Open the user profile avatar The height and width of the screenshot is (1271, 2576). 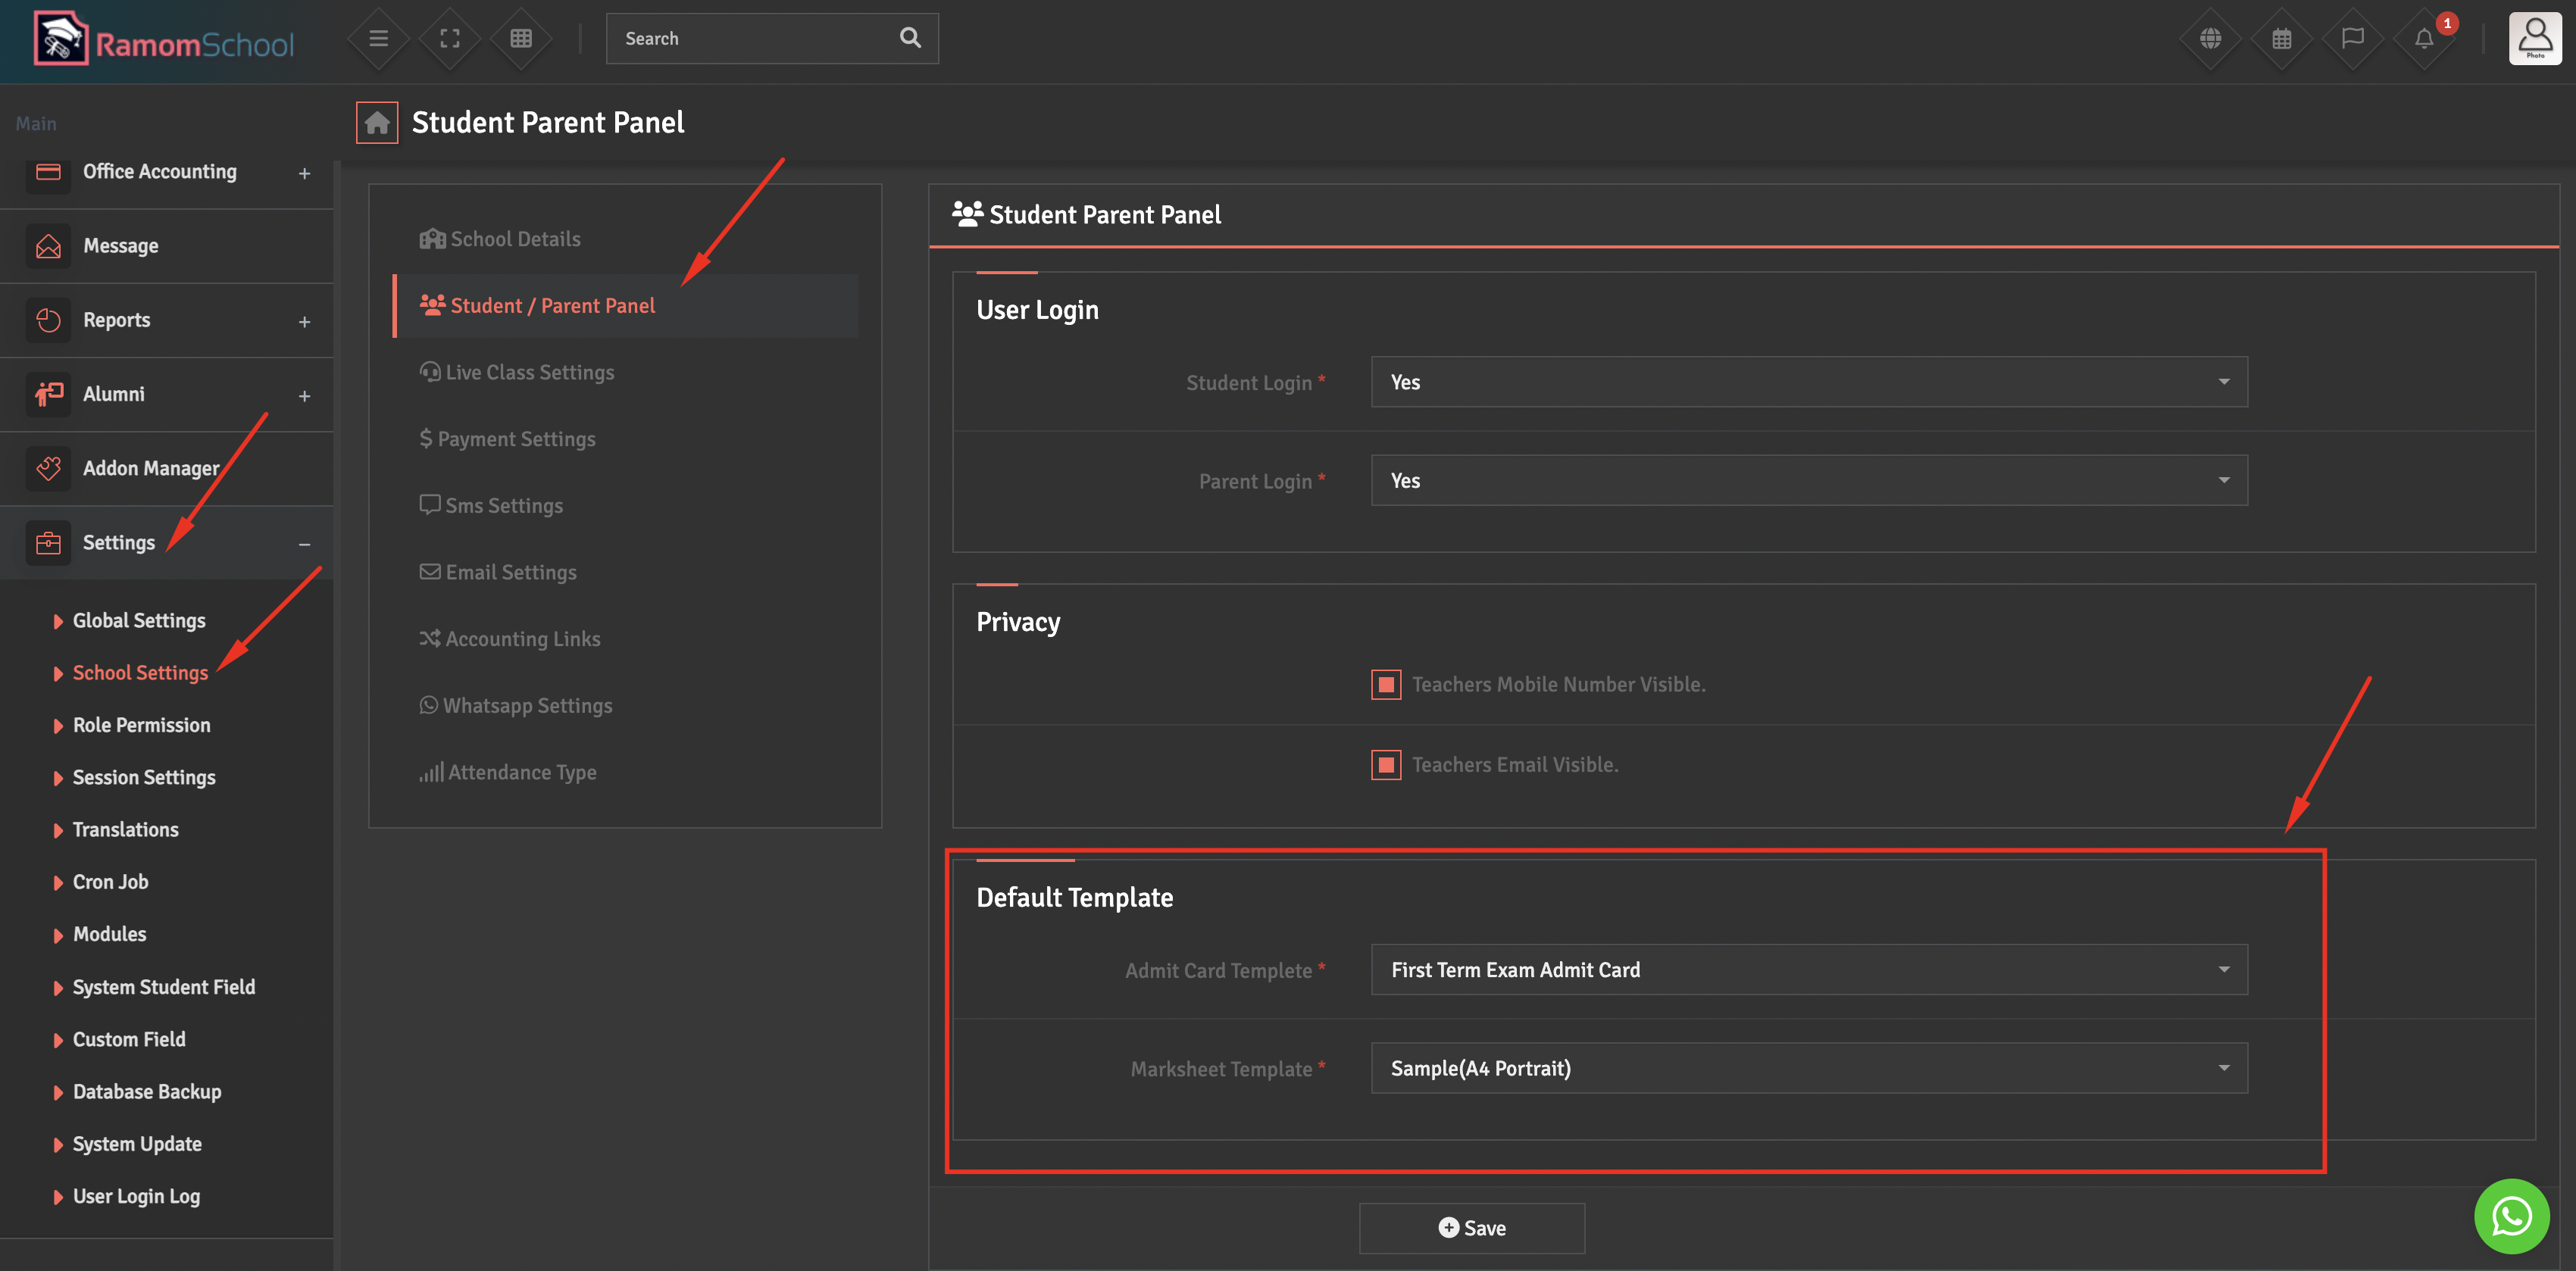pyautogui.click(x=2535, y=38)
